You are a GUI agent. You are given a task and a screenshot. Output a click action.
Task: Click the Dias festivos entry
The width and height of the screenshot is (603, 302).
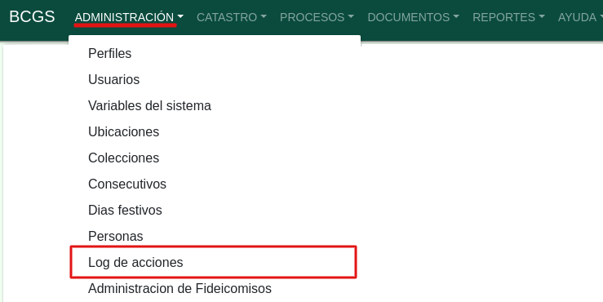tap(215, 210)
